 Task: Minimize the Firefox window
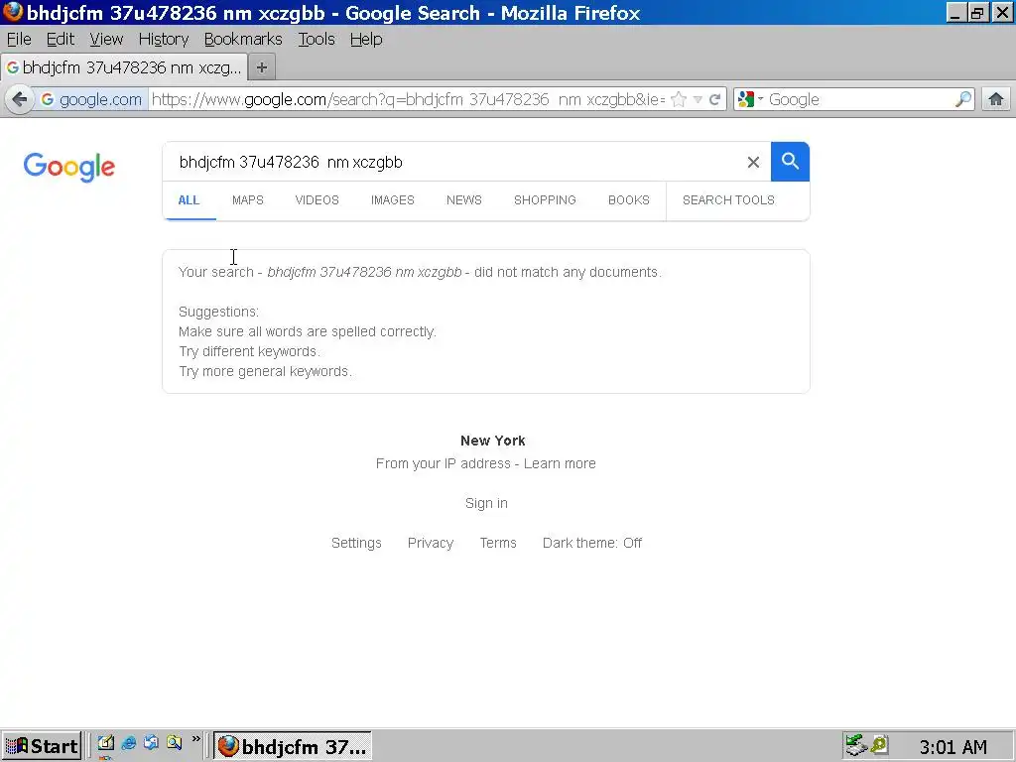[x=954, y=12]
